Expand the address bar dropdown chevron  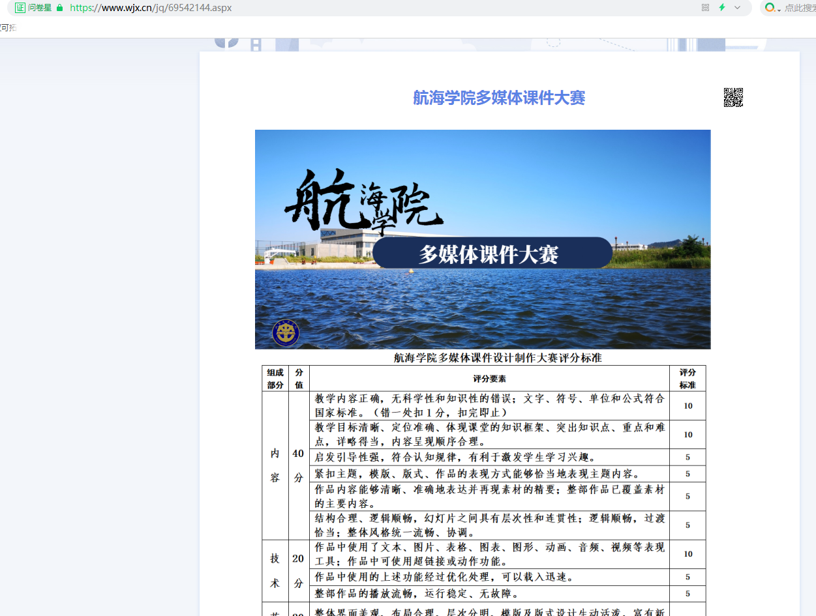[x=738, y=8]
